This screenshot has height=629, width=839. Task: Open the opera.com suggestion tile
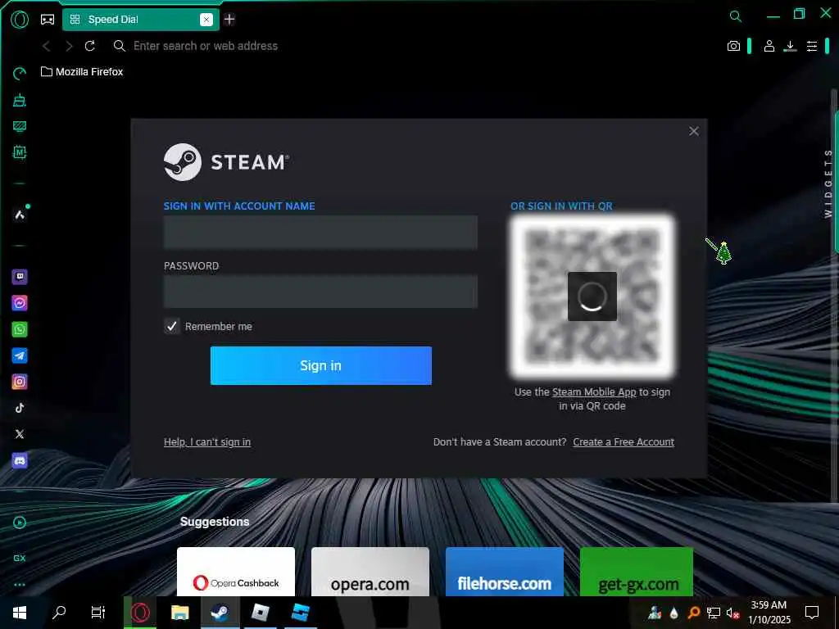(370, 571)
